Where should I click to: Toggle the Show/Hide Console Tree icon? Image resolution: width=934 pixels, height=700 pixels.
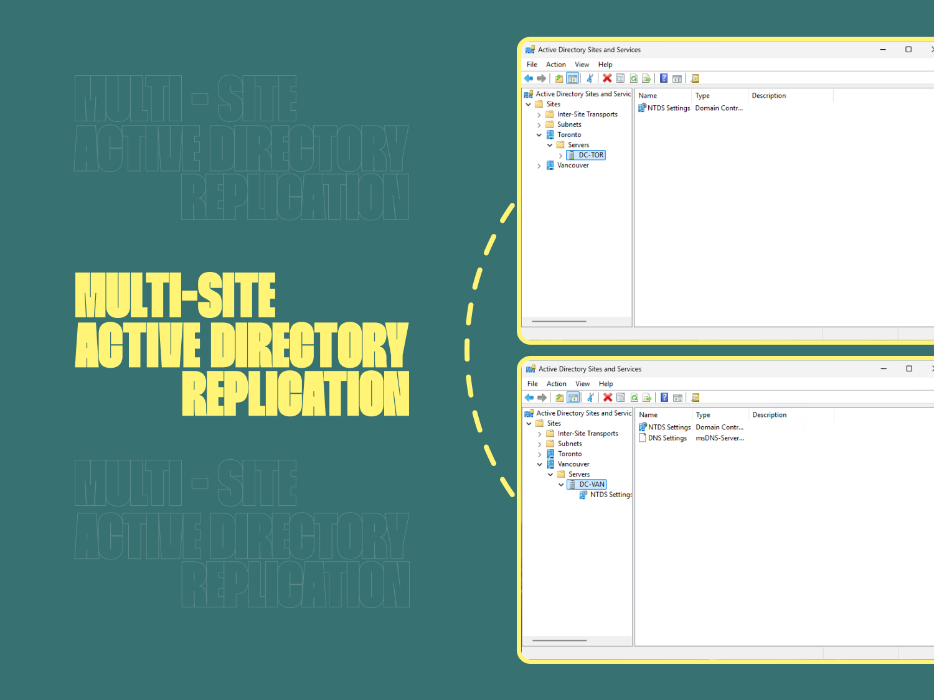[573, 78]
